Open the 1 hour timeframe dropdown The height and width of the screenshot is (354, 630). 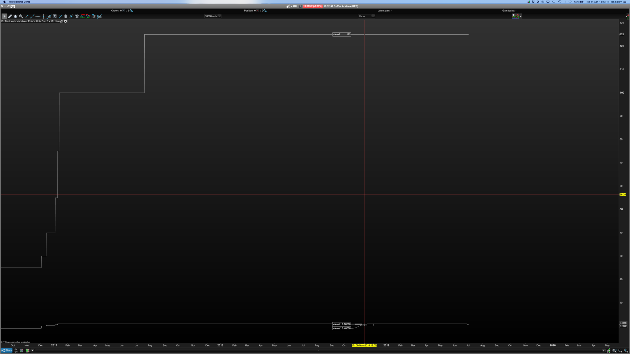pyautogui.click(x=366, y=16)
